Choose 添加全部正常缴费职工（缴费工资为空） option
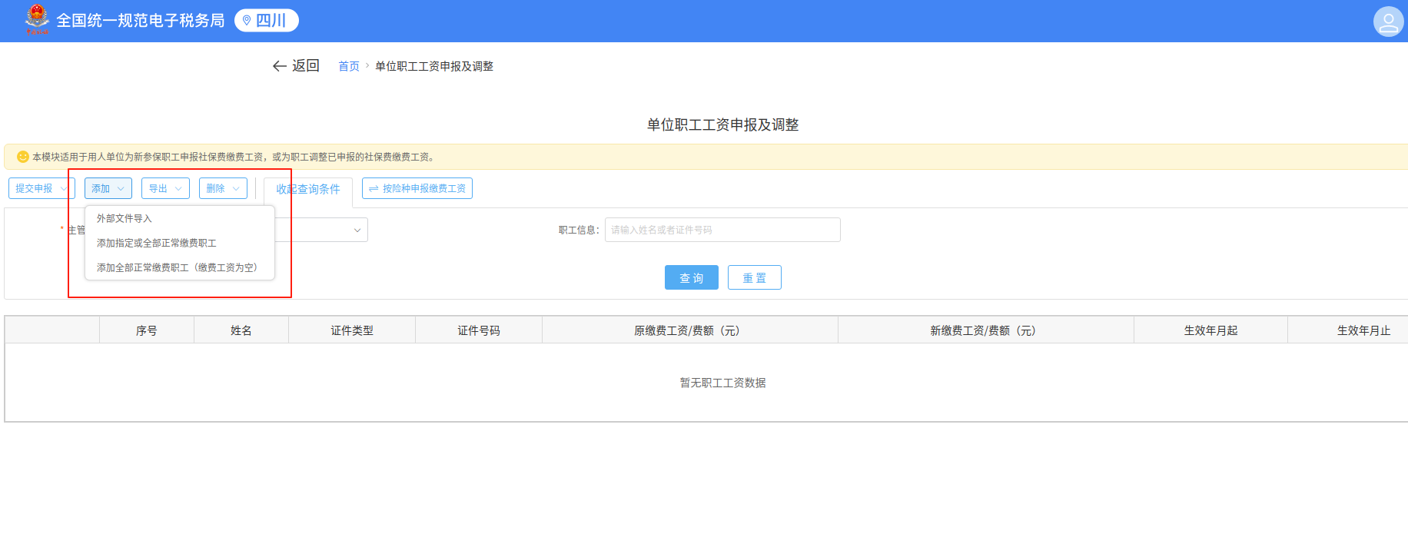The height and width of the screenshot is (534, 1408). [x=177, y=268]
